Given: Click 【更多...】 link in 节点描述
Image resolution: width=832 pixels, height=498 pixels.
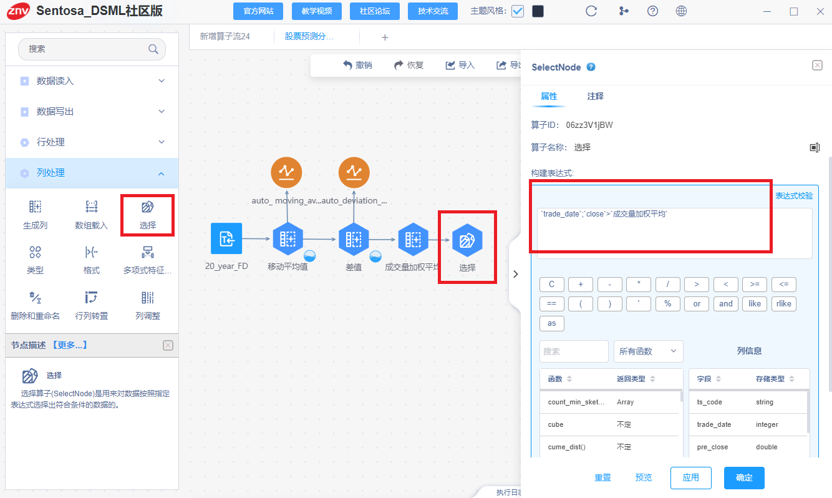Looking at the screenshot, I should [69, 345].
